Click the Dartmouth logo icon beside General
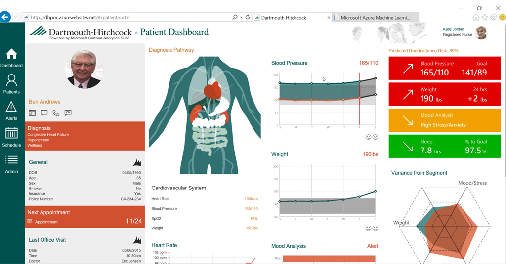The image size is (506, 264). 137,162
